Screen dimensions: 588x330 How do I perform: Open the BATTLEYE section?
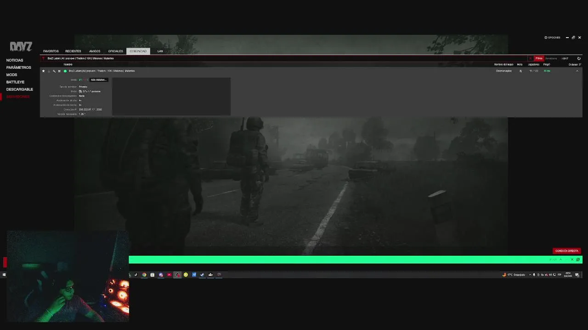[x=15, y=82]
